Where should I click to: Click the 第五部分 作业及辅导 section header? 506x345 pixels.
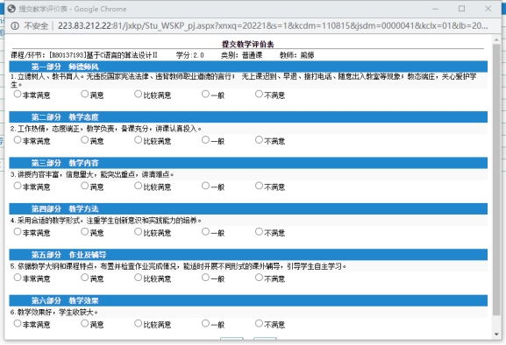coord(248,255)
